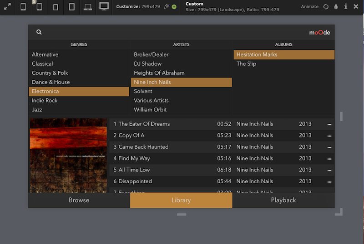Open menu for The Eater Of Dreams
This screenshot has width=364, height=244.
coord(329,124)
